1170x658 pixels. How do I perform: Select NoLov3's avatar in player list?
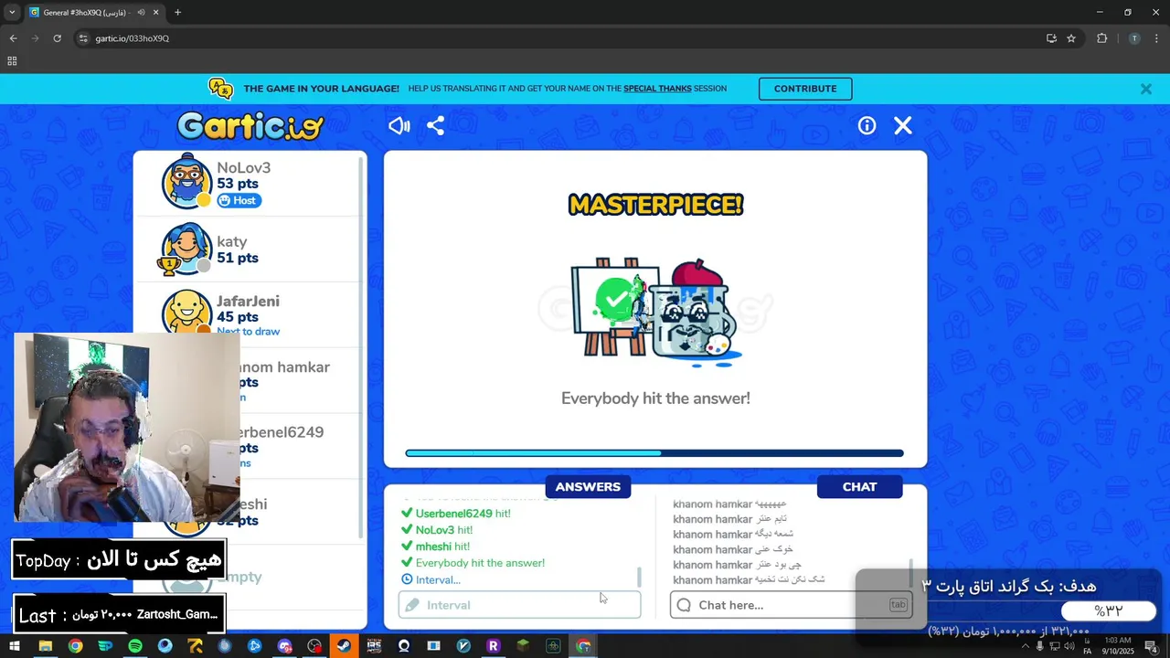point(186,181)
